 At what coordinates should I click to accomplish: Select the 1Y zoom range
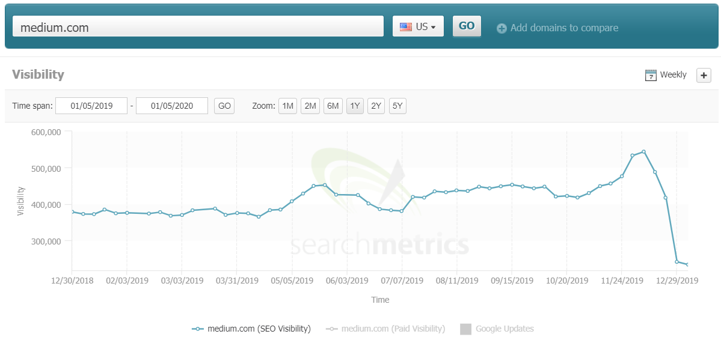355,106
